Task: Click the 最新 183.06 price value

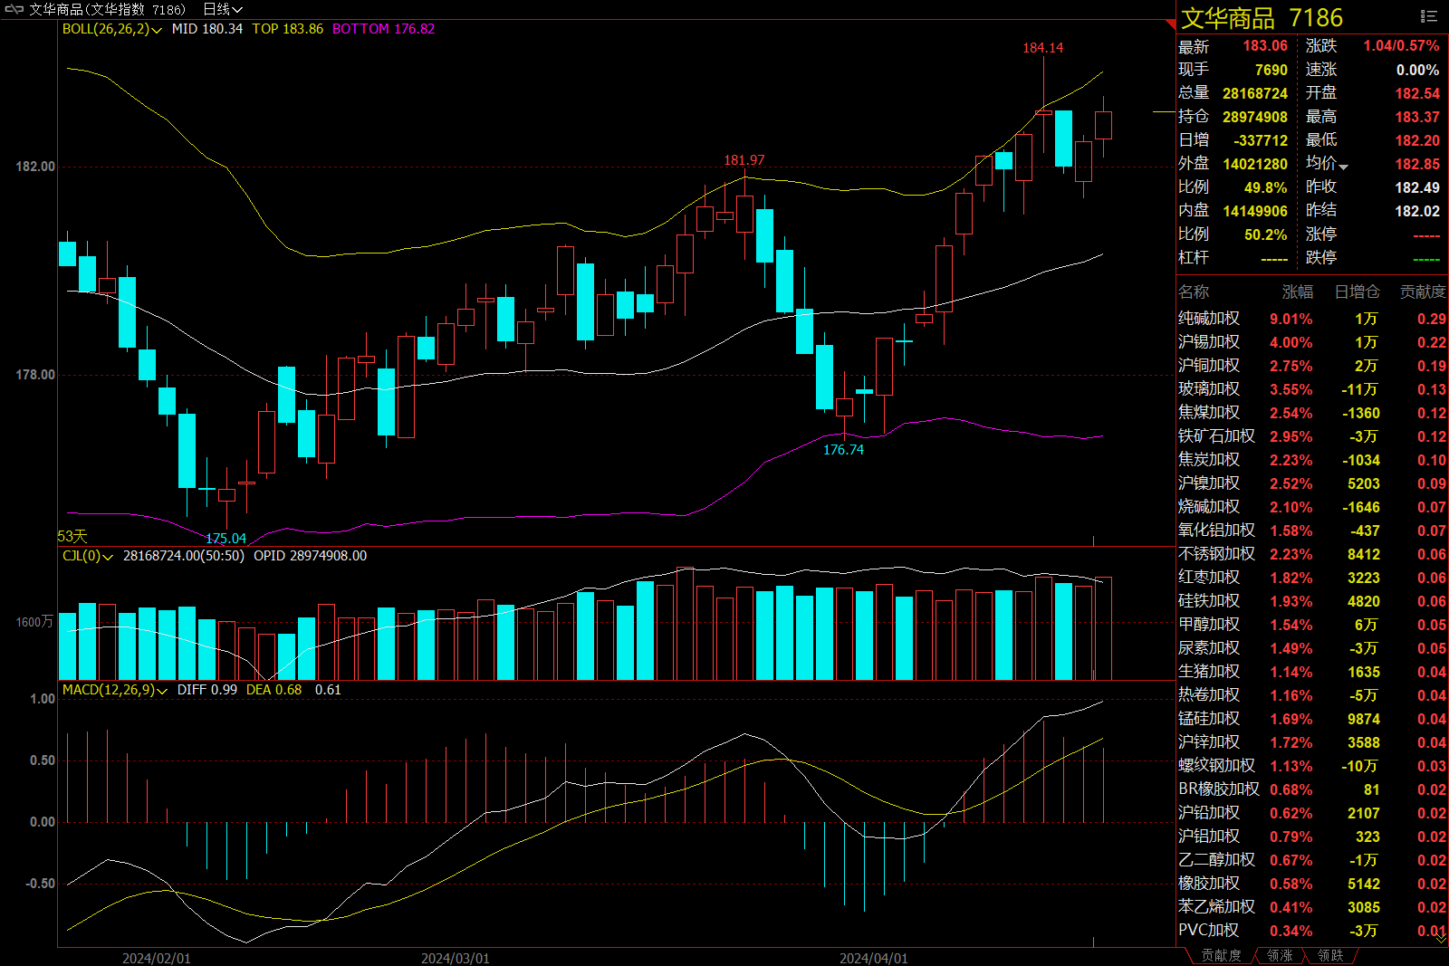Action: (1265, 46)
